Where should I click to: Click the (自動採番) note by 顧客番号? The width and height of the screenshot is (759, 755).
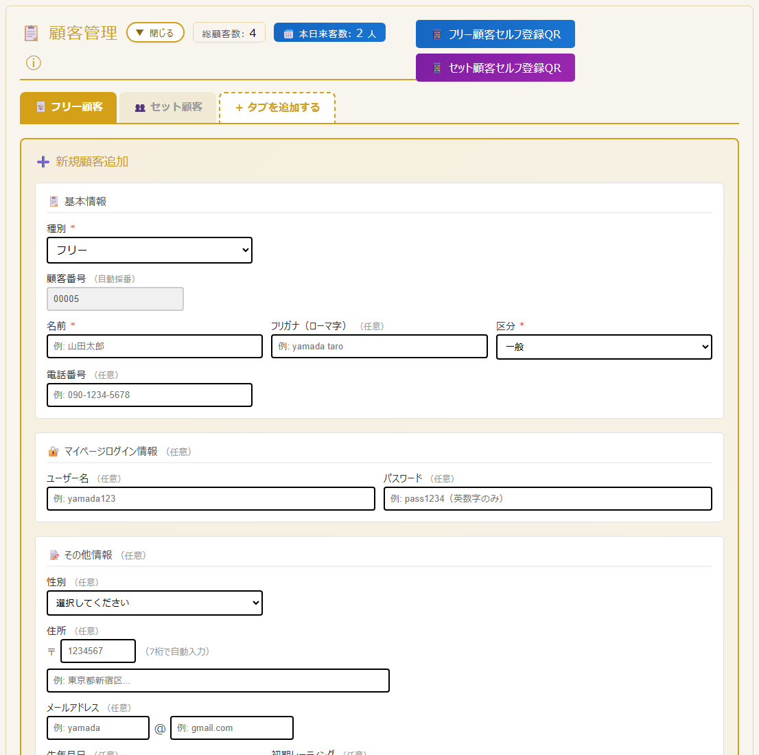point(115,279)
